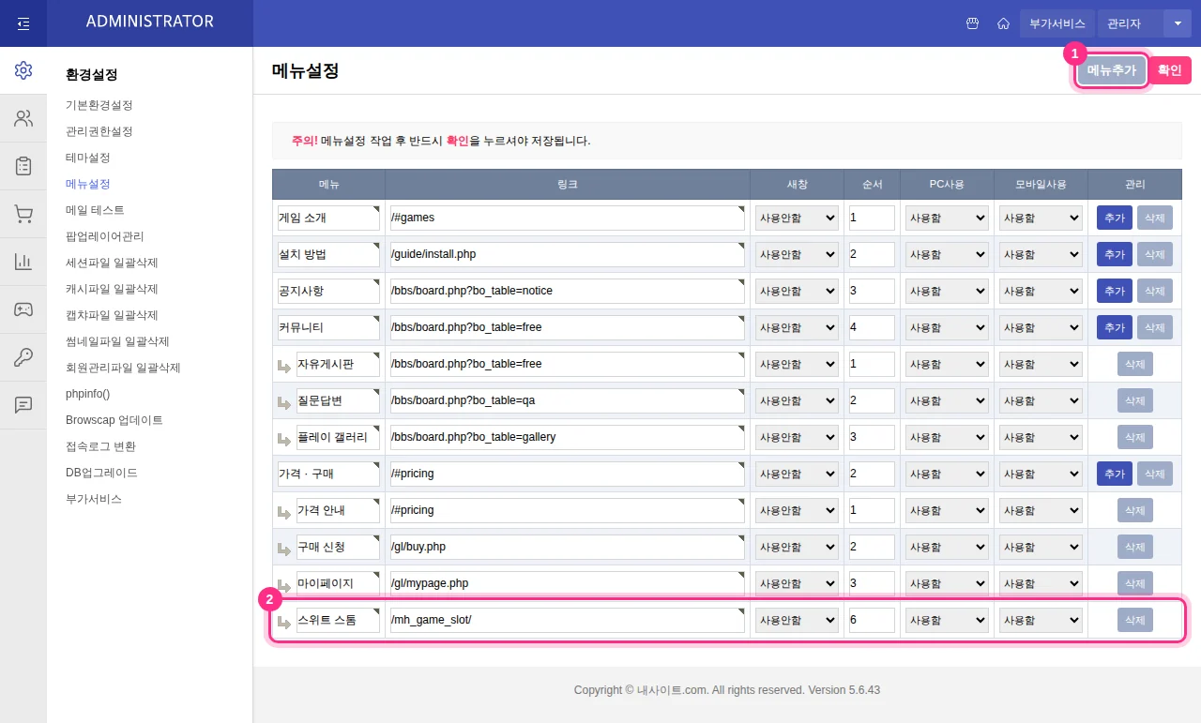
Task: Open the shopping cart sidebar icon
Action: [23, 214]
